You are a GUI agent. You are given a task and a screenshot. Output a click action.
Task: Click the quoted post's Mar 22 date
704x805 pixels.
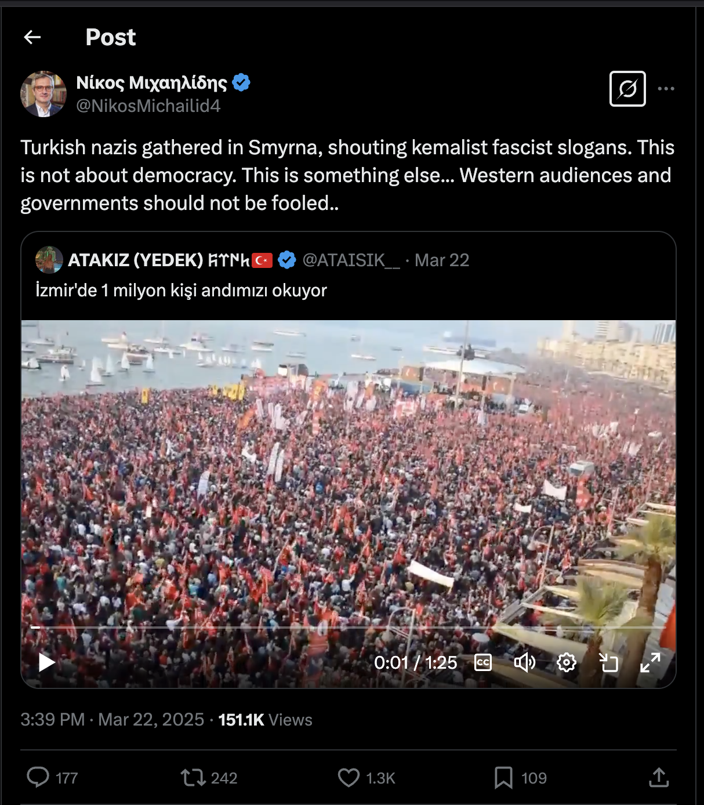click(442, 260)
